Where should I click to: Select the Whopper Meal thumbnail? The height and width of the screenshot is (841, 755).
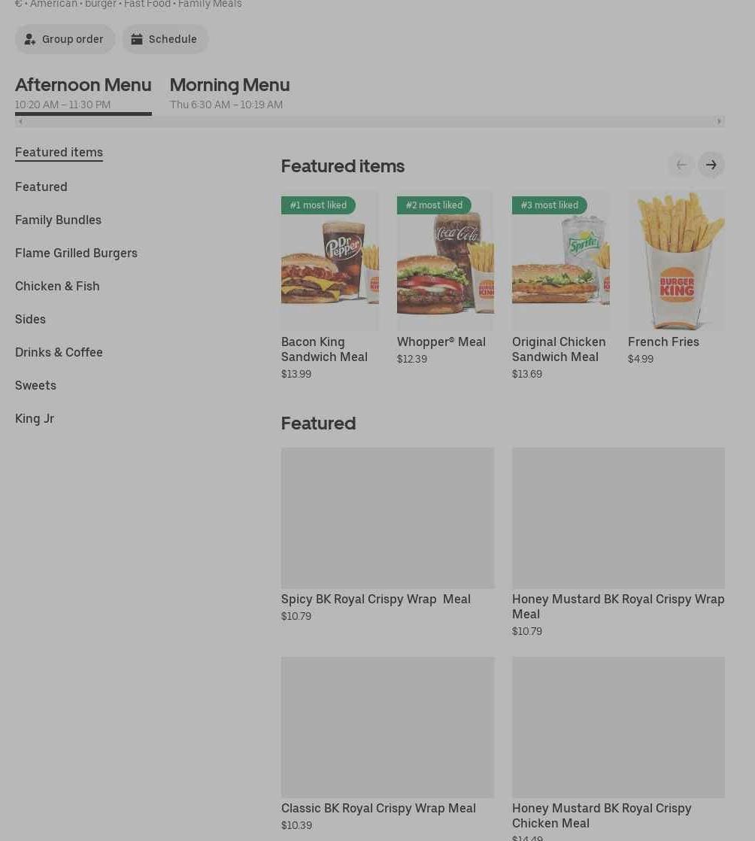446,260
